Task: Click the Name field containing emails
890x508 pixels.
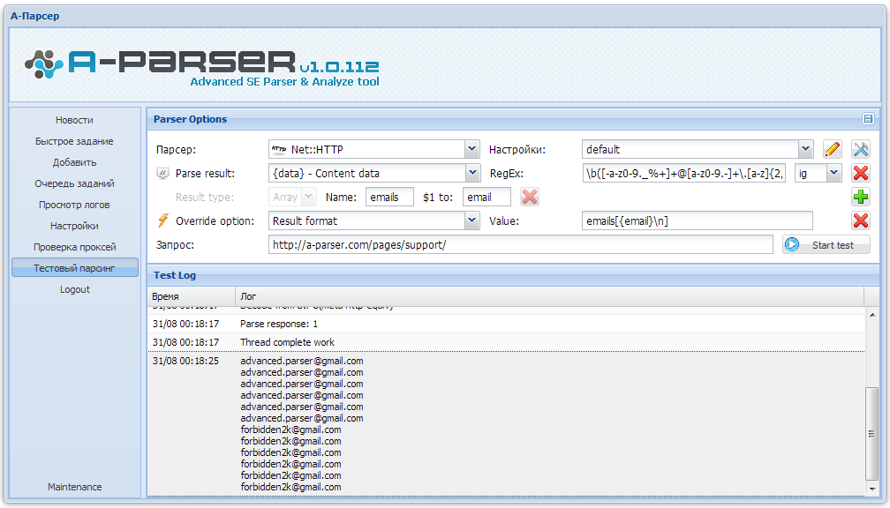Action: click(389, 198)
